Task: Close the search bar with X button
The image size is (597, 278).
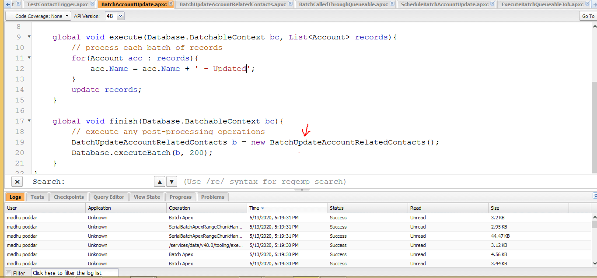Action: pyautogui.click(x=17, y=182)
